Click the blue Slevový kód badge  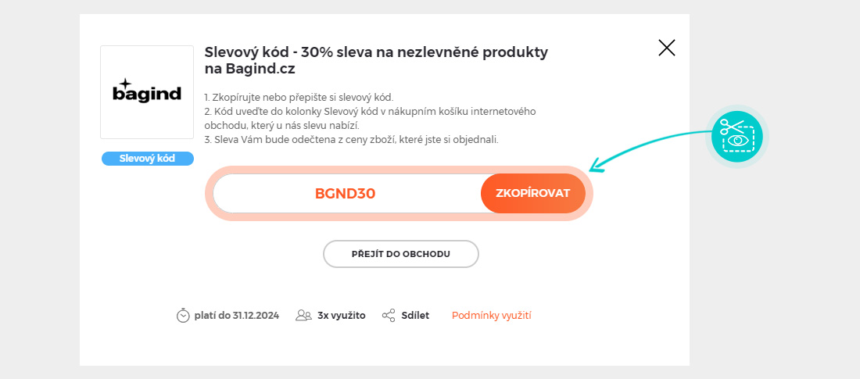pyautogui.click(x=147, y=159)
